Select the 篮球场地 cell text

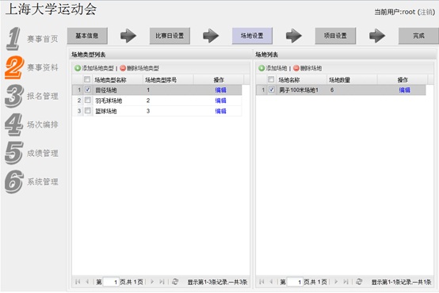click(x=106, y=112)
